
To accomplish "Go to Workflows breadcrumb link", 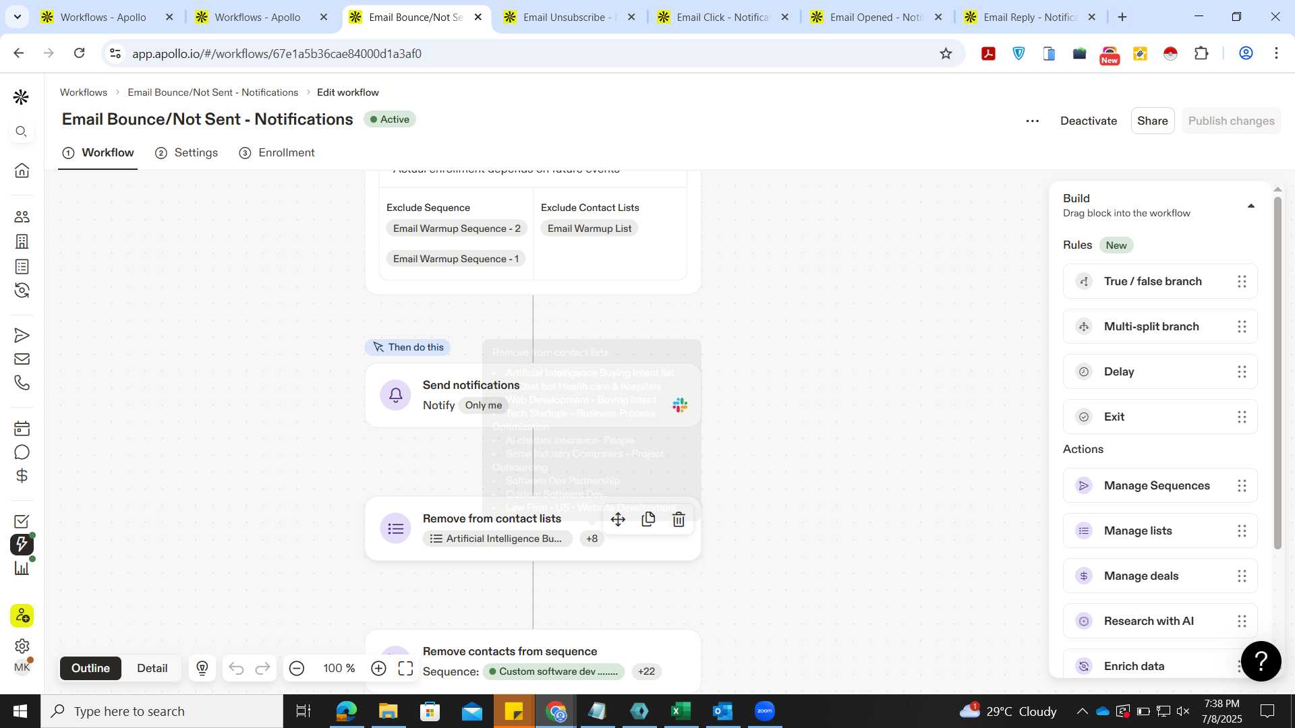I will pyautogui.click(x=84, y=92).
